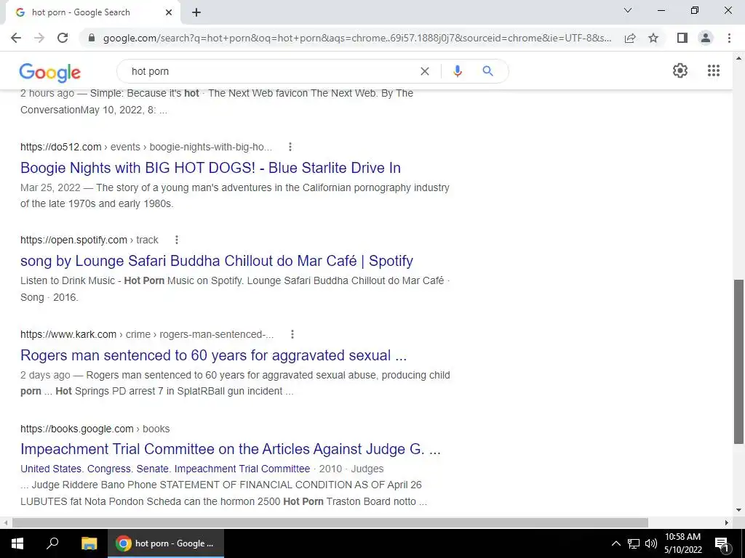This screenshot has width=745, height=558.
Task: Open the Google apps grid
Action: (713, 70)
